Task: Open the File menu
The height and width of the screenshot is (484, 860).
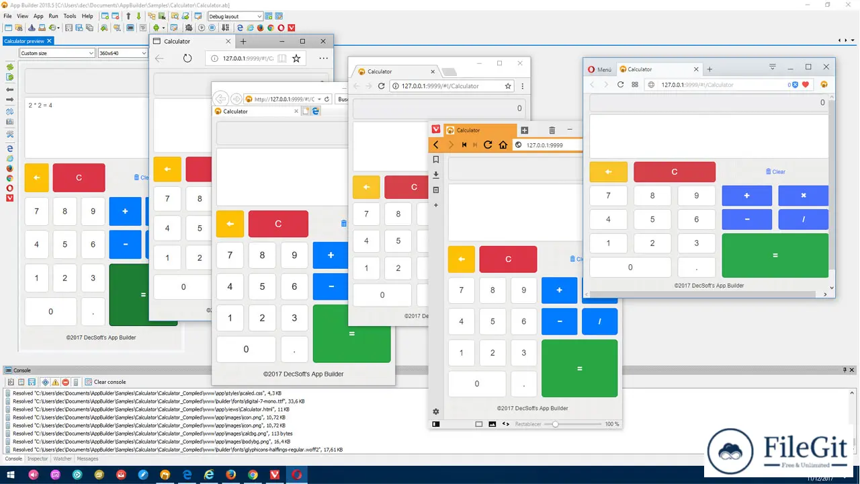Action: [x=8, y=16]
